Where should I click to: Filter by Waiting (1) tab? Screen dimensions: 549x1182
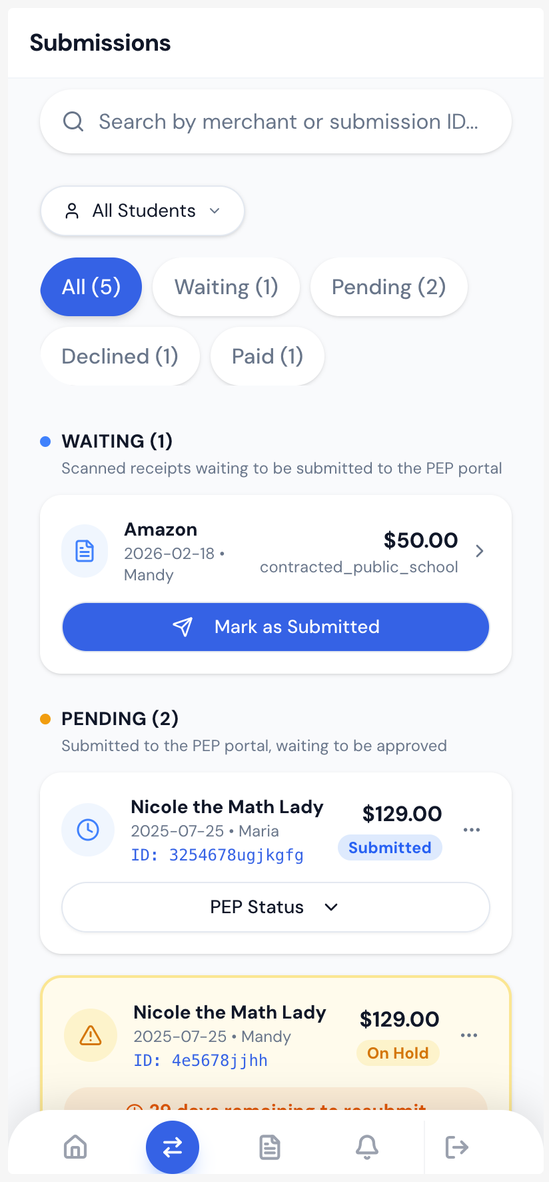pos(226,287)
